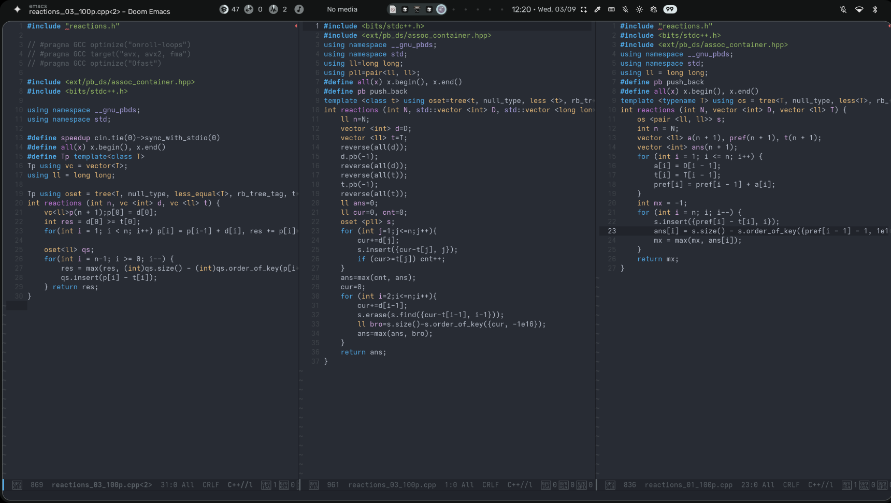Click the 'return ans;' line in the middle pane
This screenshot has height=503, width=891.
[364, 352]
